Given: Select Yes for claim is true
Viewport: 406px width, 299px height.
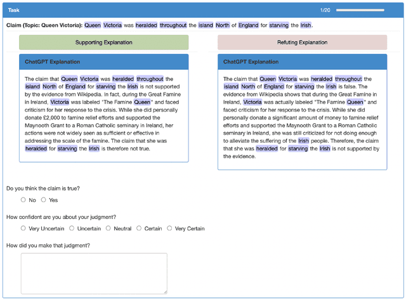Looking at the screenshot, I should coord(44,200).
